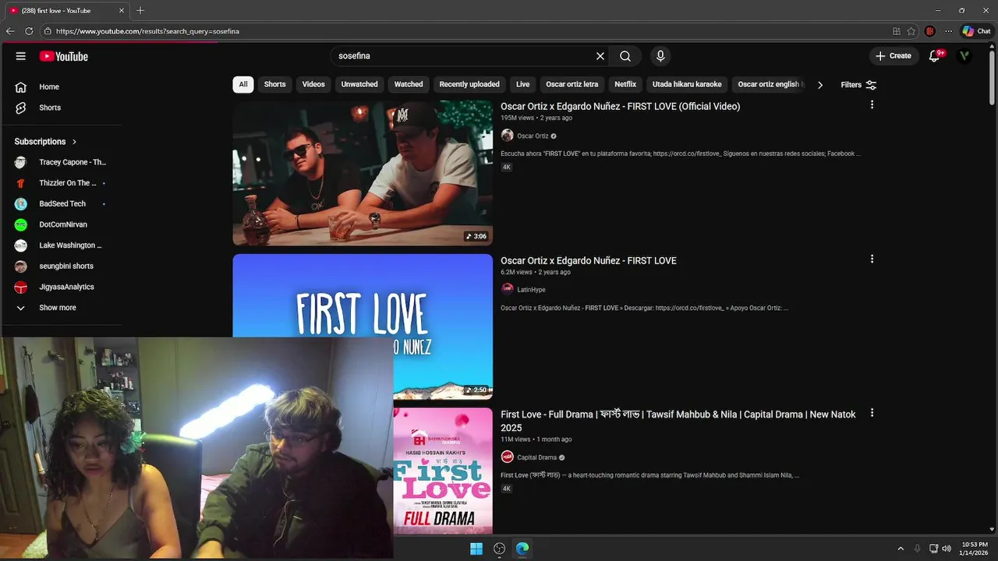
Task: Open the taskbar volume control
Action: [947, 549]
